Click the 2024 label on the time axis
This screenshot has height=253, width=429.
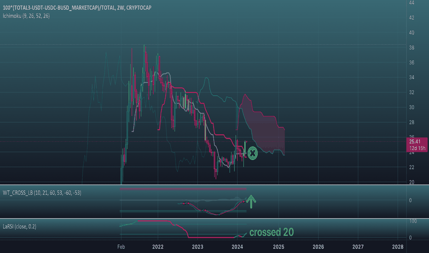click(237, 247)
